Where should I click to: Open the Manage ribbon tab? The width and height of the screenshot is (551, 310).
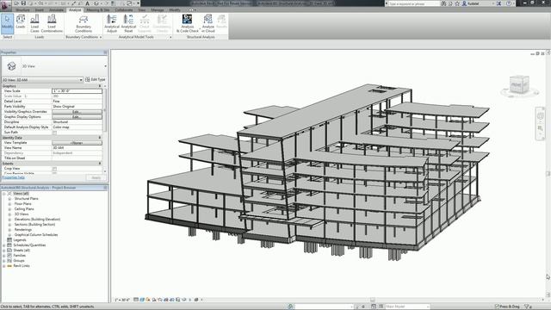pyautogui.click(x=158, y=9)
